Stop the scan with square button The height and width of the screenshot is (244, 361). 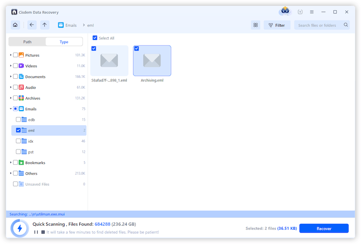(x=43, y=232)
